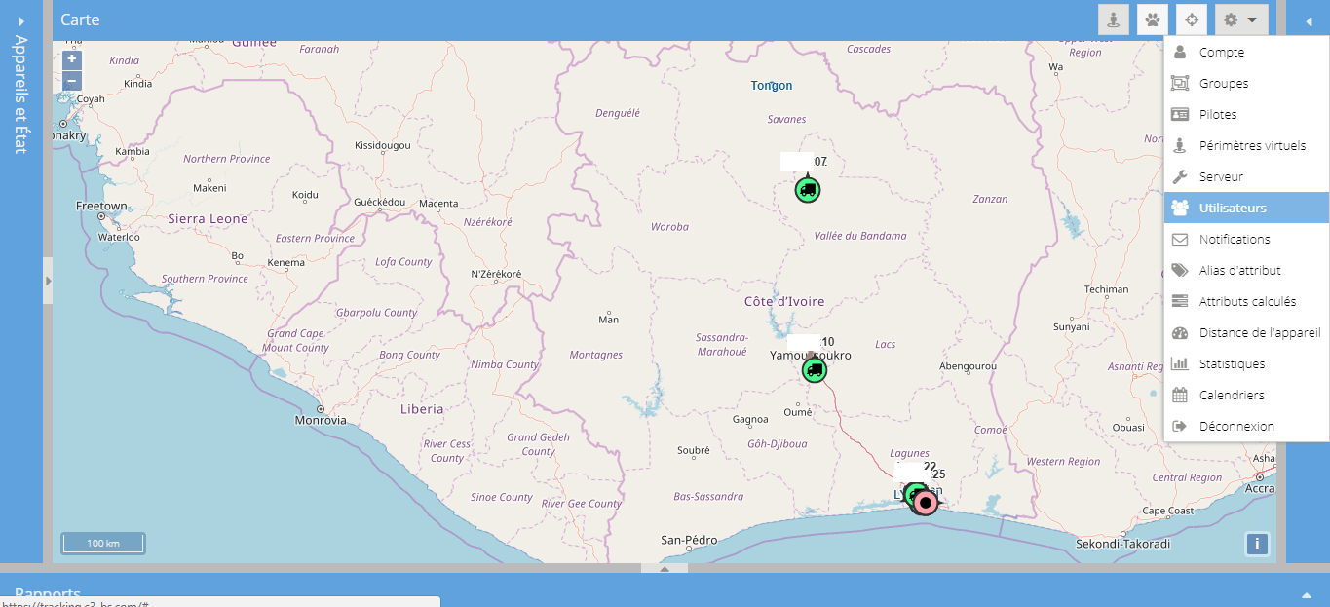1330x607 pixels.
Task: Collapse the map panel with the left arrow
Action: (1310, 19)
